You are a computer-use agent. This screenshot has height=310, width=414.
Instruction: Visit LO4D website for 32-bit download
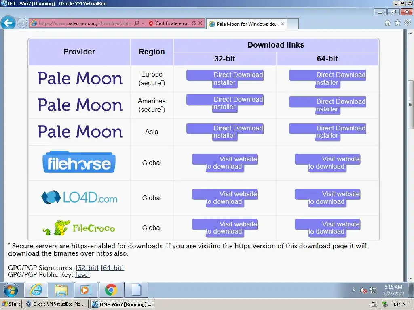coord(225,198)
